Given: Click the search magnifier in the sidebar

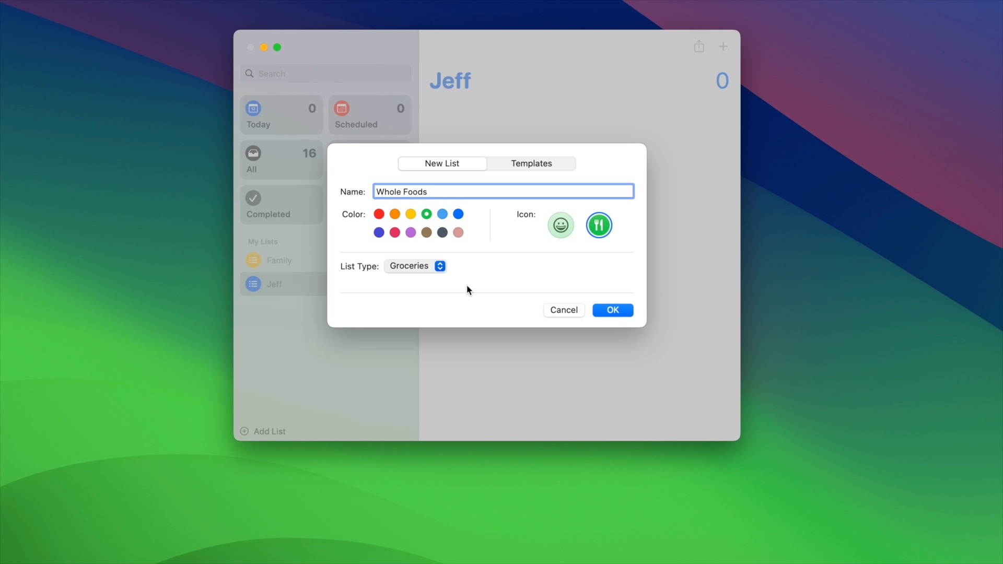Looking at the screenshot, I should point(249,73).
